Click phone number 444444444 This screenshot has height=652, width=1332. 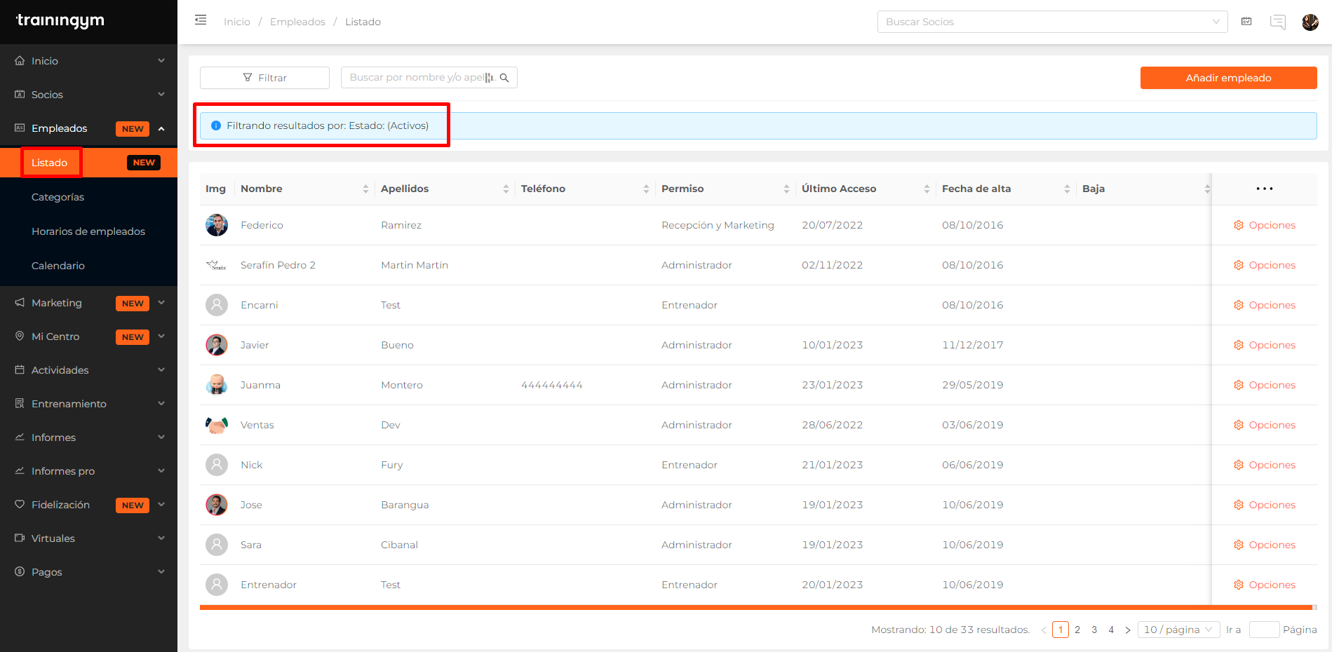(552, 385)
